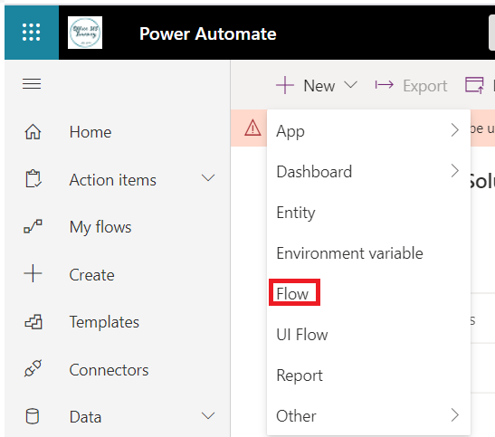The image size is (495, 437).
Task: Expand the Action items chevron
Action: pos(208,178)
